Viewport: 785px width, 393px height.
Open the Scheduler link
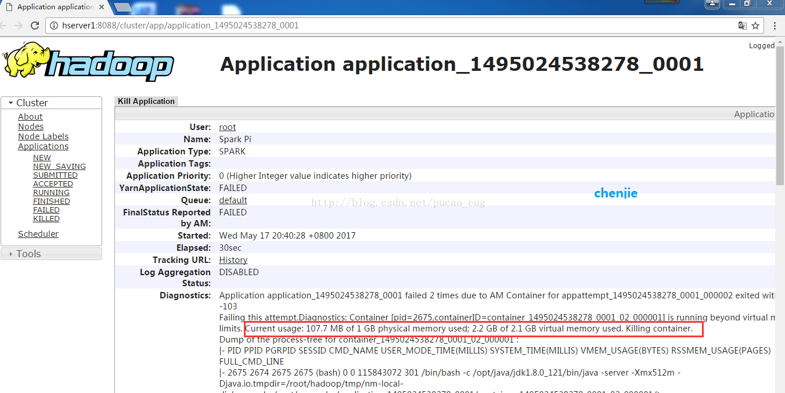38,234
